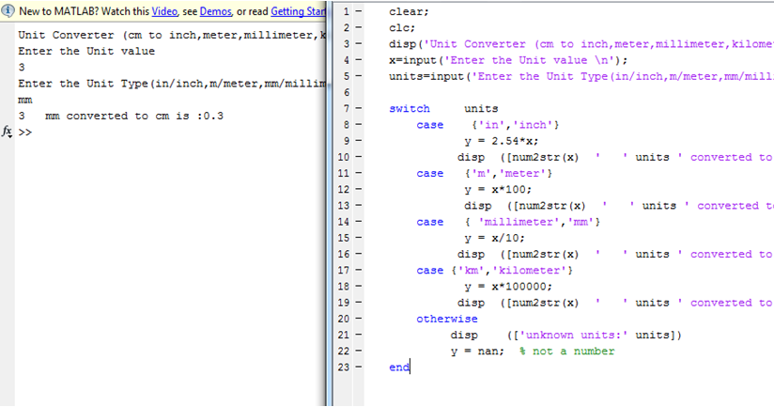Viewport: 774px width, 407px height.
Task: Click 'Enter the Unit value' in Command Window
Action: (86, 52)
